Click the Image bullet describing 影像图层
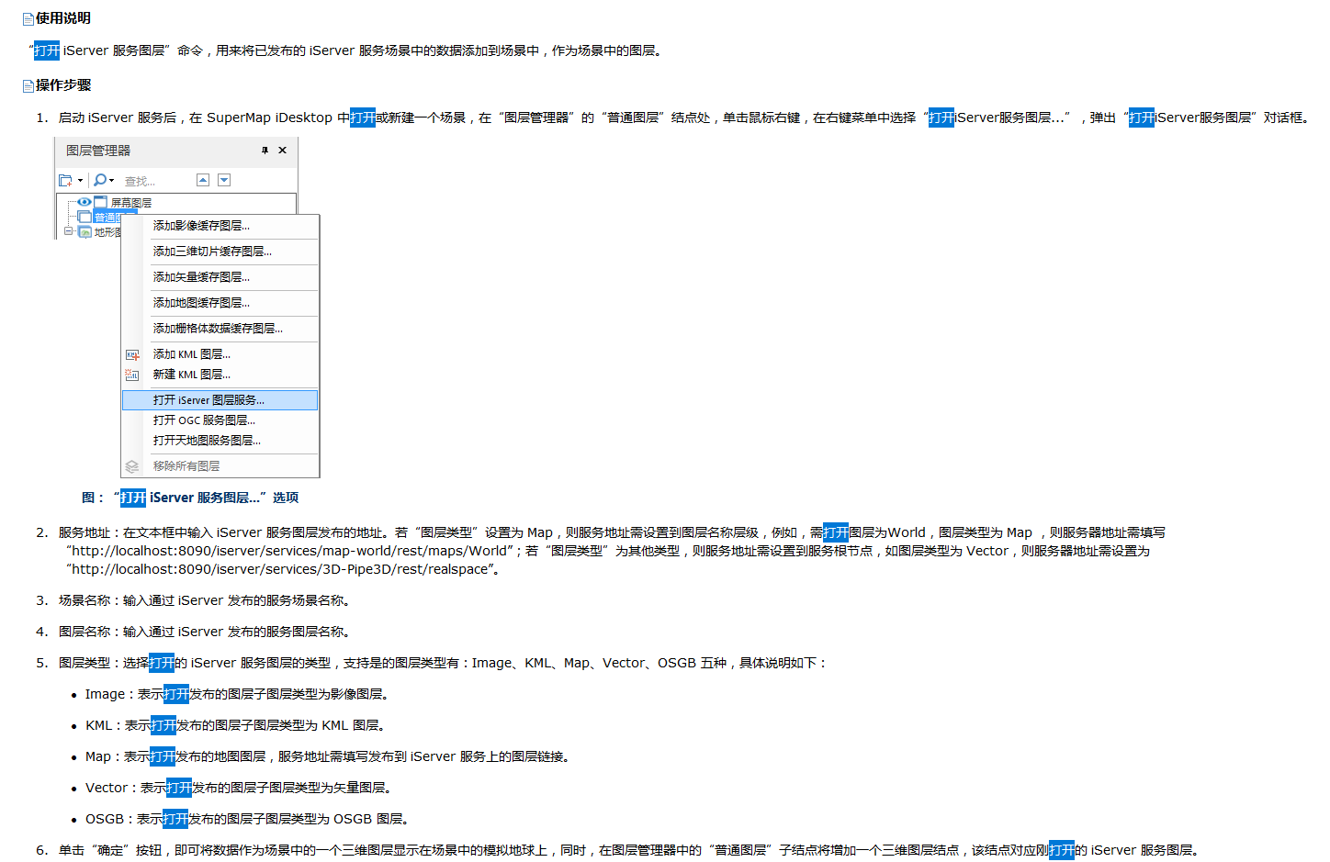 click(237, 694)
